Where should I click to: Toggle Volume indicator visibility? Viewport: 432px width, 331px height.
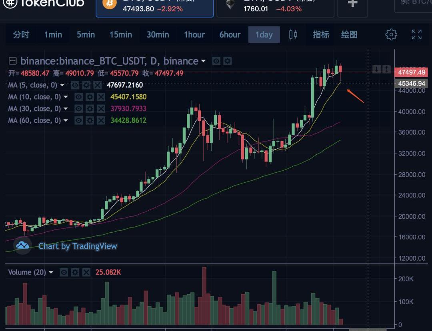[x=64, y=272]
